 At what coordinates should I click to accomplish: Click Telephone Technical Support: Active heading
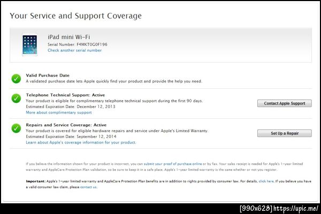(65, 95)
